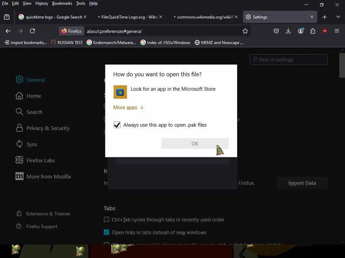Open the Tools menu

pyautogui.click(x=81, y=3)
